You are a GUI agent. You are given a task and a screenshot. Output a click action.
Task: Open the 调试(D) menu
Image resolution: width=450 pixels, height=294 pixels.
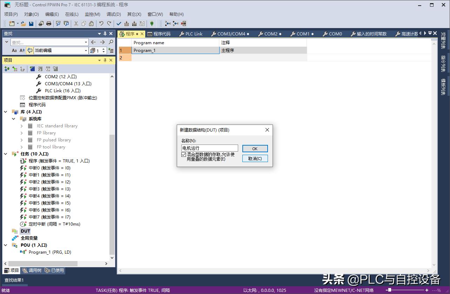(x=113, y=14)
